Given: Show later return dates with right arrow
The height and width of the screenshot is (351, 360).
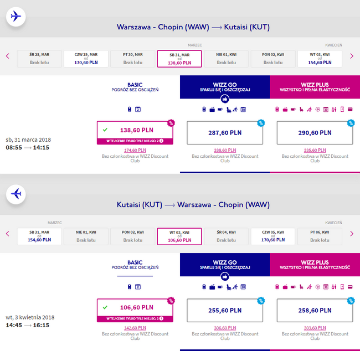Looking at the screenshot, I should tap(352, 234).
